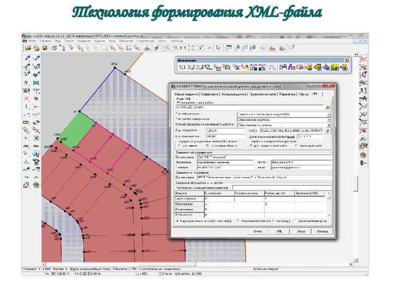Open the Поиск menu
The image size is (393, 294).
(69, 41)
